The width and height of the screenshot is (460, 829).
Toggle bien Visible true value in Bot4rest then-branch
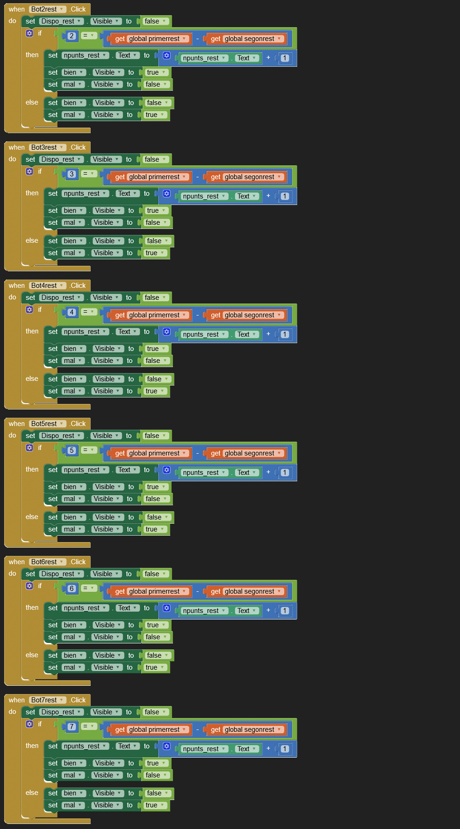click(x=156, y=349)
